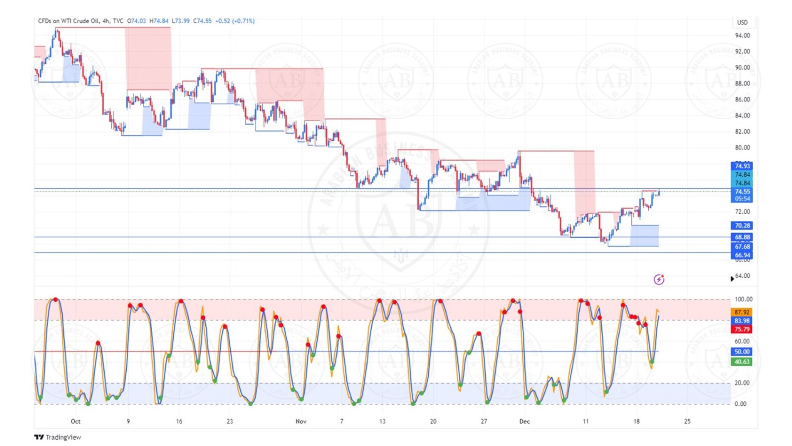
Task: Select the blue 83.98 oscillator value tag
Action: tap(742, 321)
